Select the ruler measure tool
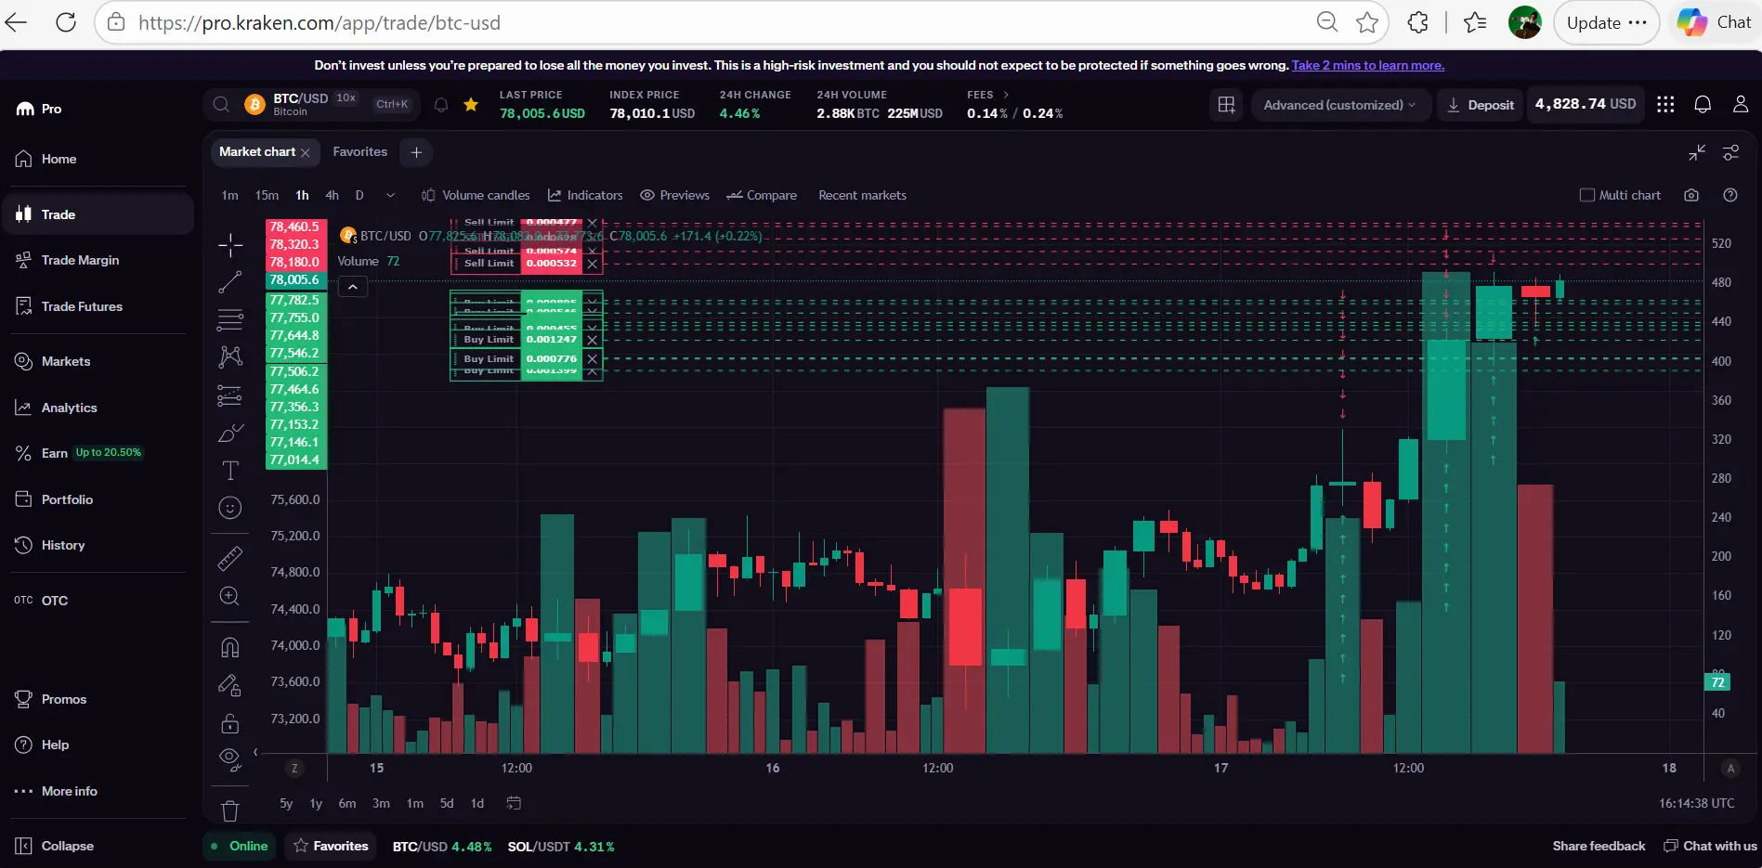This screenshot has width=1762, height=868. pyautogui.click(x=230, y=558)
